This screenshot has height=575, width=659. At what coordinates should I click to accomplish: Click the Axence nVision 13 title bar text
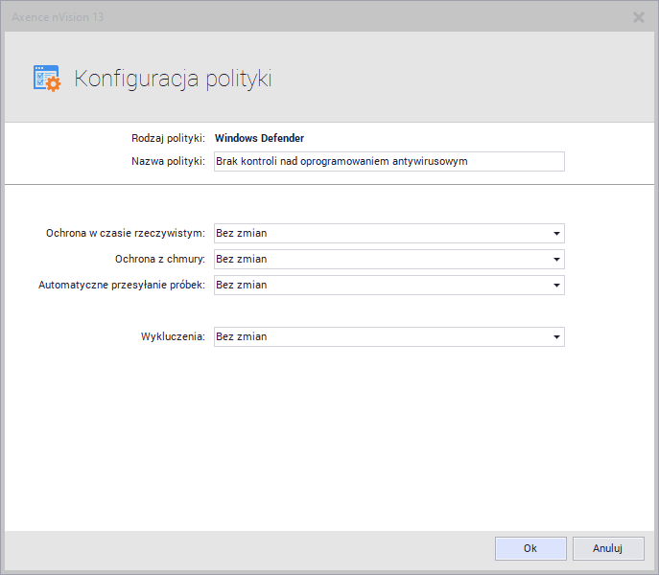click(x=58, y=16)
